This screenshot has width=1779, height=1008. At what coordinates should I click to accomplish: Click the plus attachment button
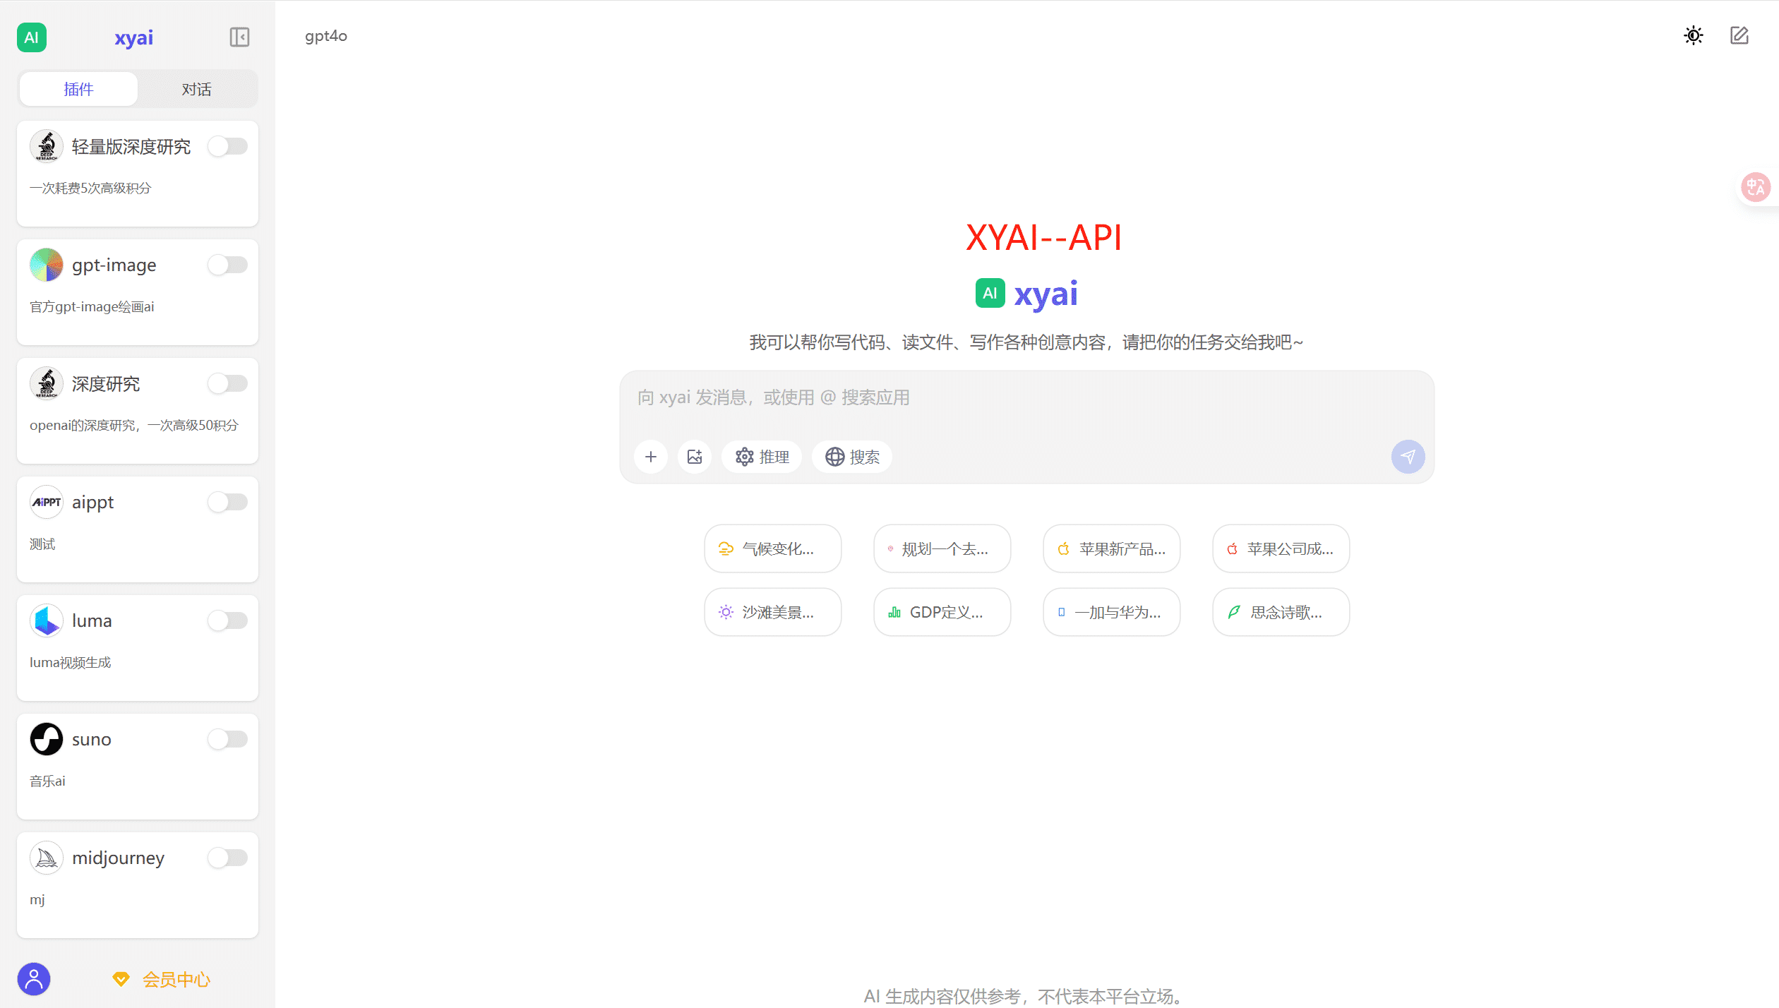651,457
